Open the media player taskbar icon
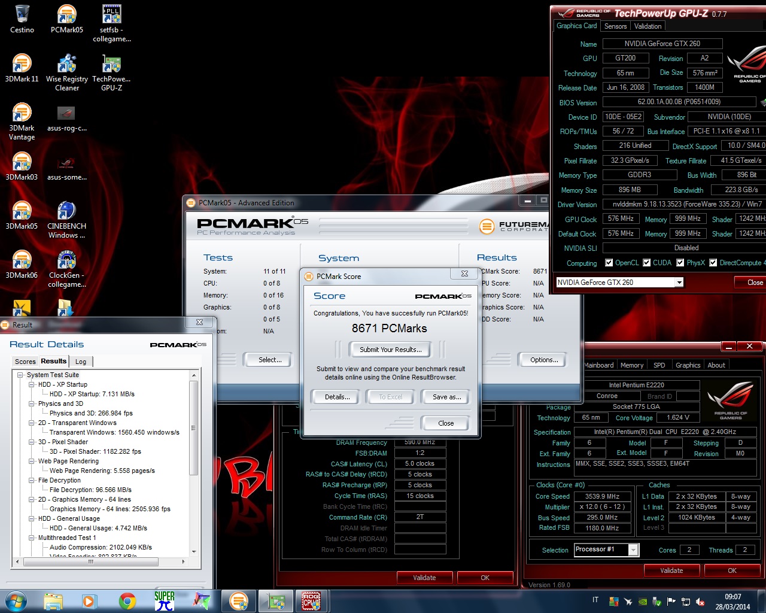766x613 pixels. [90, 601]
